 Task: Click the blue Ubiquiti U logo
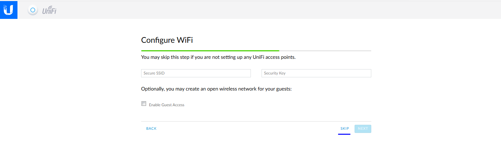tap(9, 10)
